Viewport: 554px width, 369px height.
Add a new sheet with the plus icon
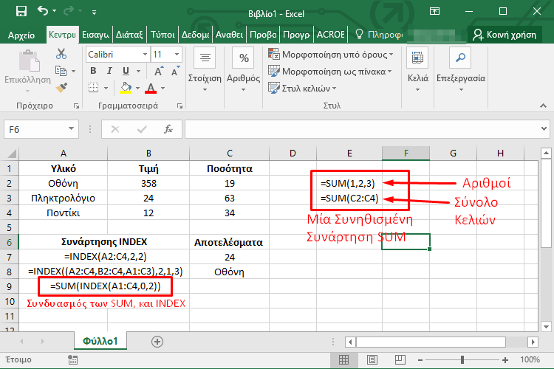point(157,342)
